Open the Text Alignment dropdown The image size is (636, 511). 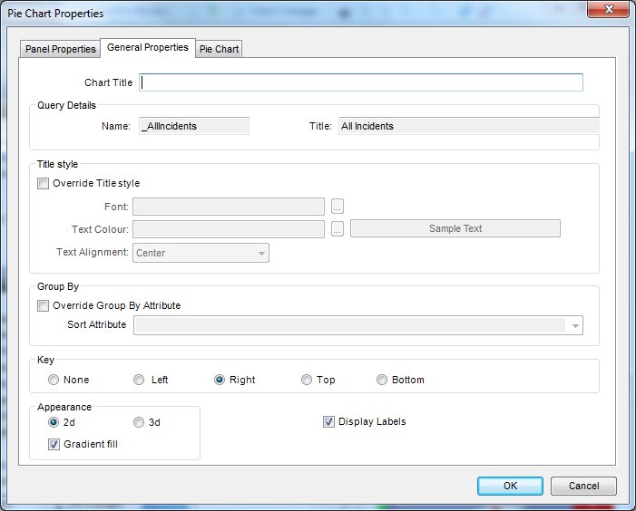pyautogui.click(x=261, y=254)
